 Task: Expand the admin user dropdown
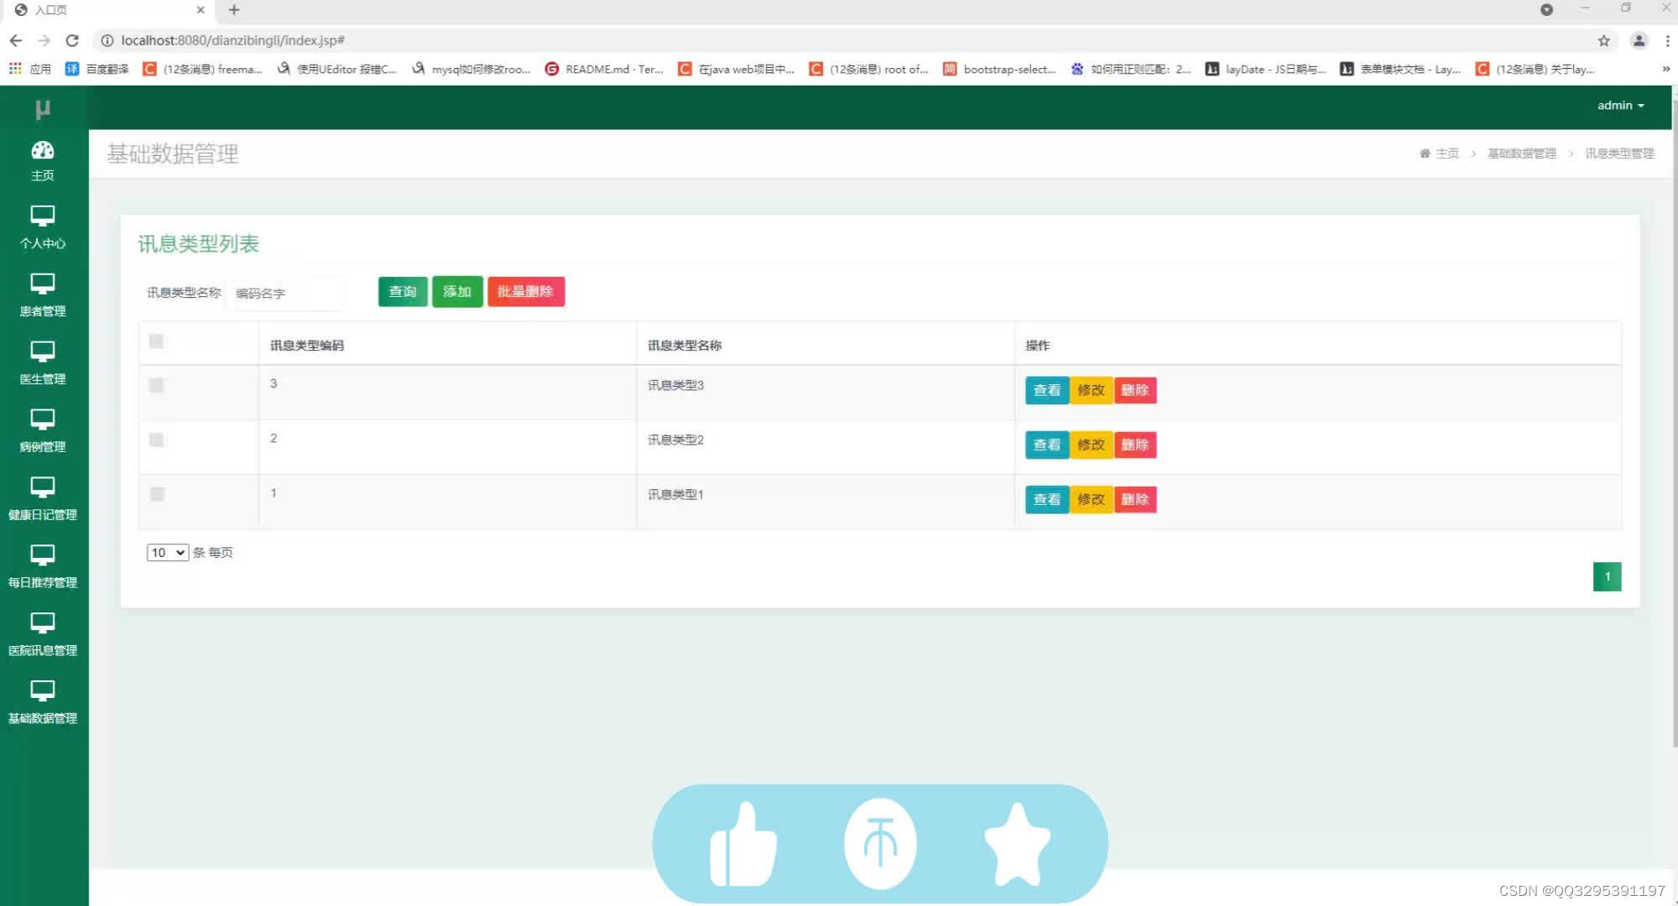click(x=1620, y=106)
